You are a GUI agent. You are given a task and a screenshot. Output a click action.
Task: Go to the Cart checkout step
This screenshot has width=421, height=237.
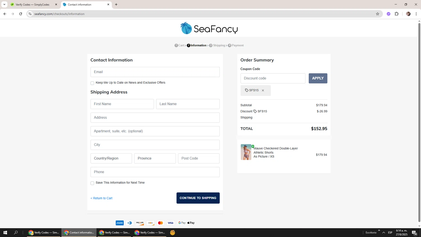[x=179, y=45]
